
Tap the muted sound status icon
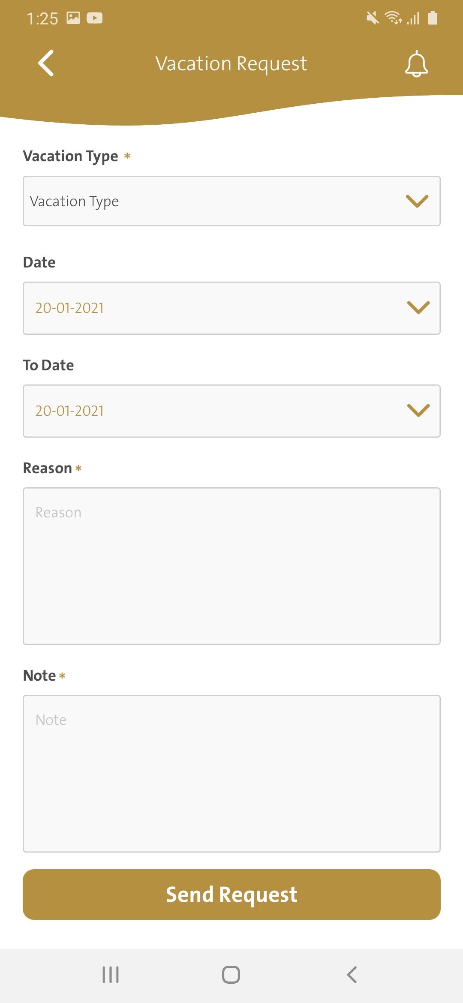click(x=373, y=18)
